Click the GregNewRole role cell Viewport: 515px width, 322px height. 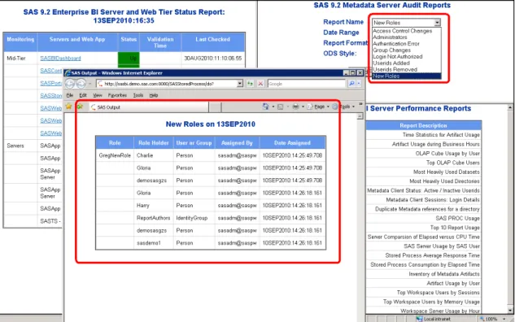pyautogui.click(x=115, y=155)
